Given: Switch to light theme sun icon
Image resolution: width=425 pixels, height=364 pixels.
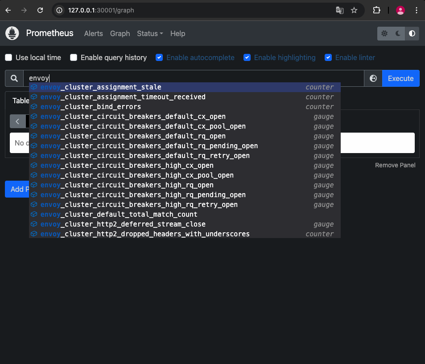Looking at the screenshot, I should click(384, 33).
